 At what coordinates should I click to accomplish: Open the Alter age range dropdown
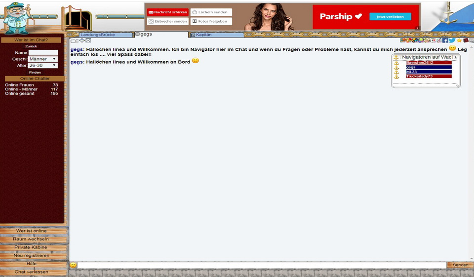42,65
